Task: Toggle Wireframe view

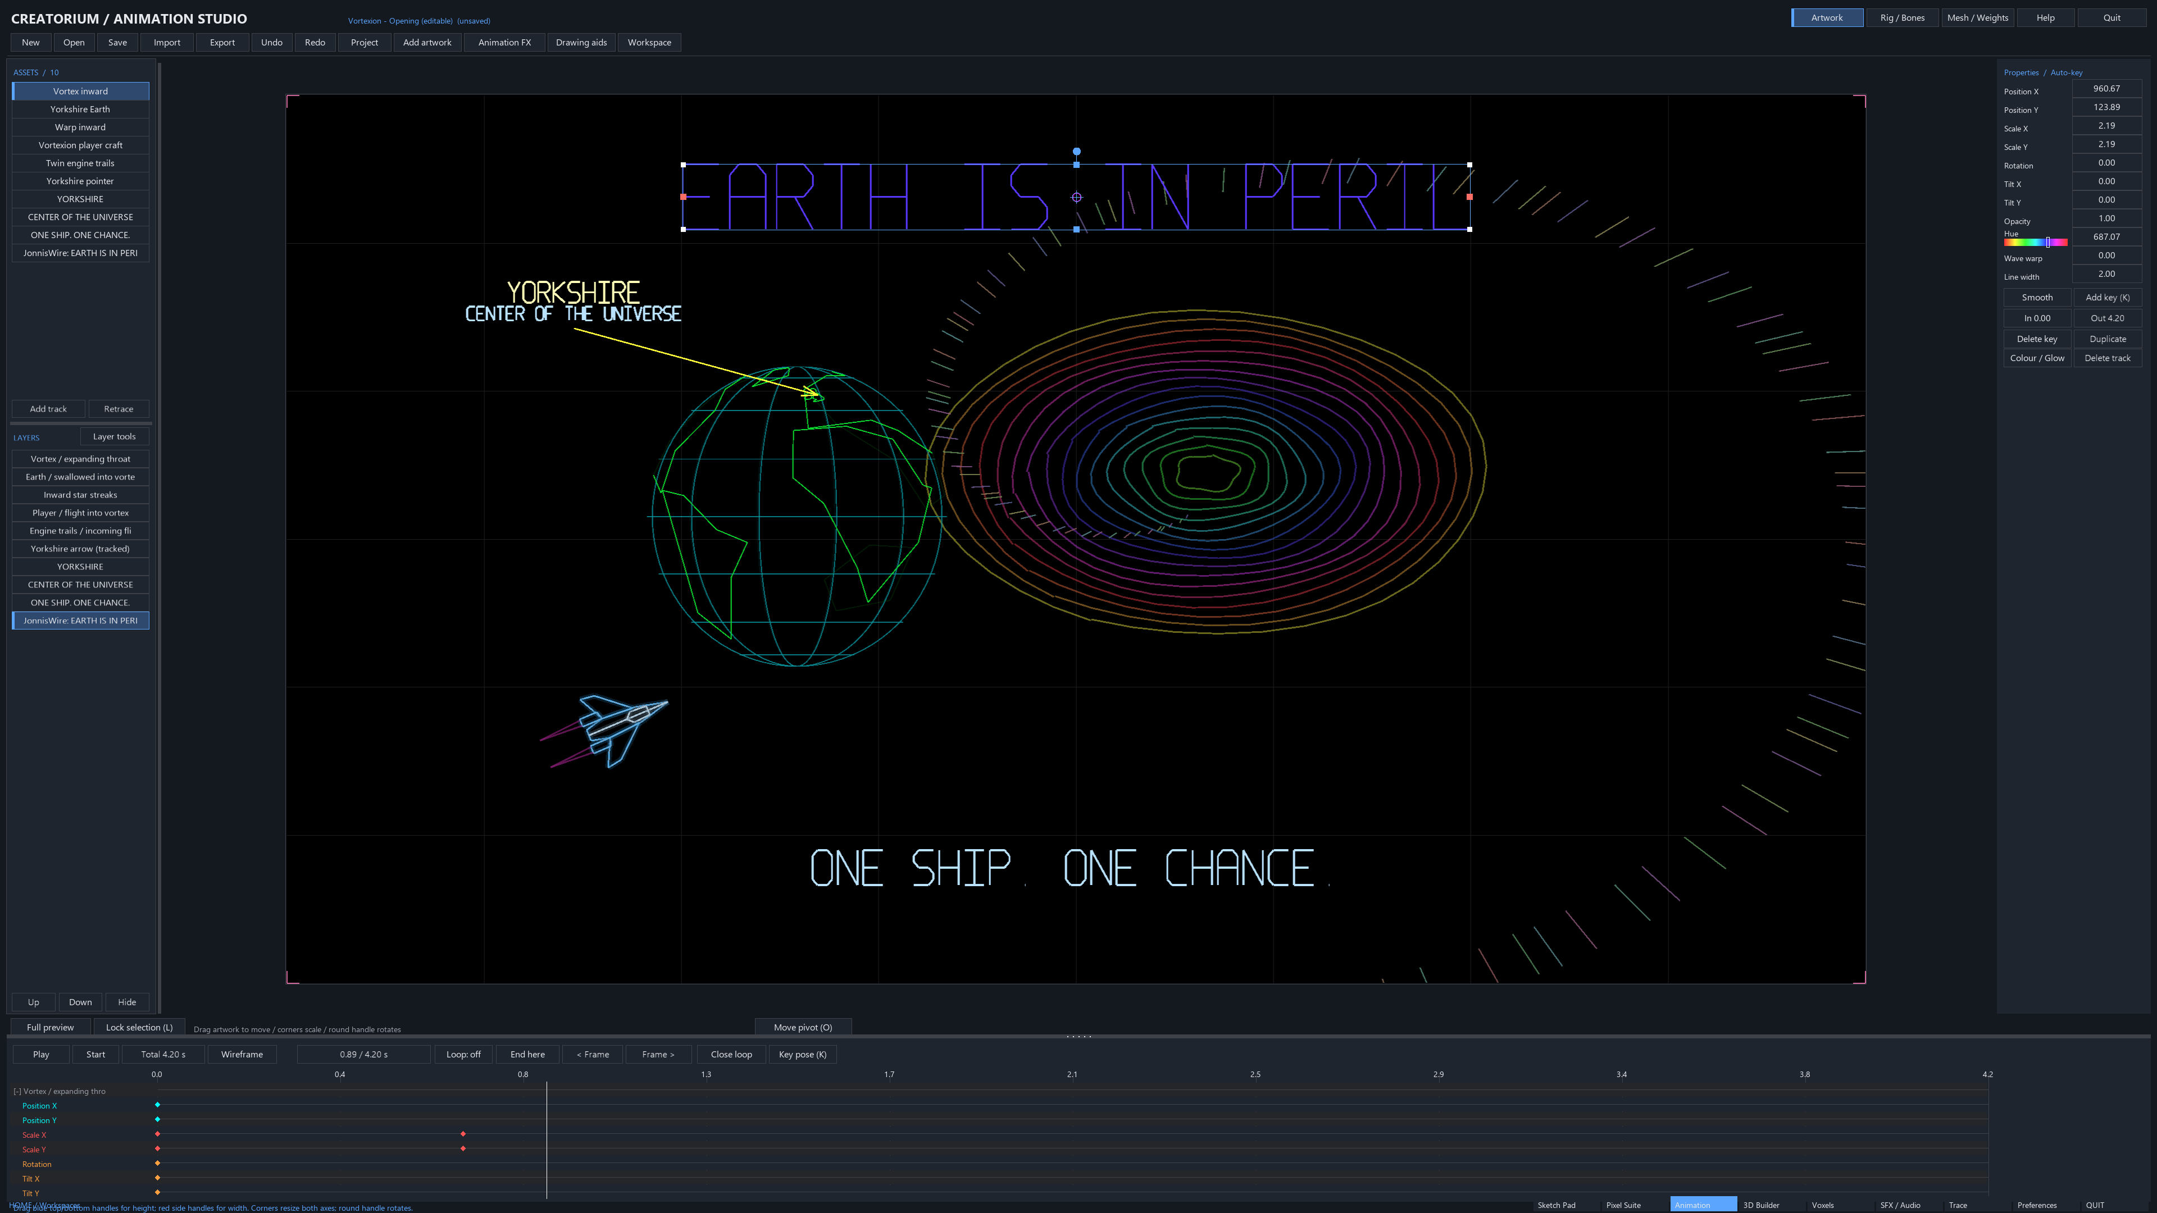Action: [242, 1054]
